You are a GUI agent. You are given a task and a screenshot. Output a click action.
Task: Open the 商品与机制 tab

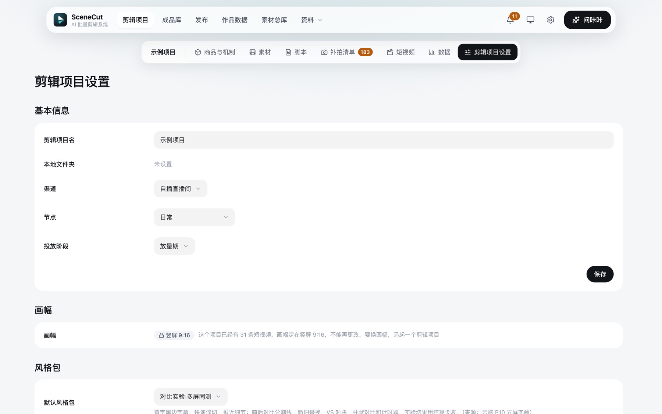click(x=215, y=52)
